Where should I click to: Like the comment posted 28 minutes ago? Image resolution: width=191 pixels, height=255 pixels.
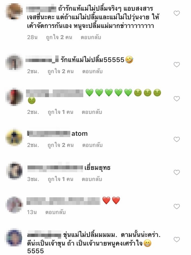177,13
